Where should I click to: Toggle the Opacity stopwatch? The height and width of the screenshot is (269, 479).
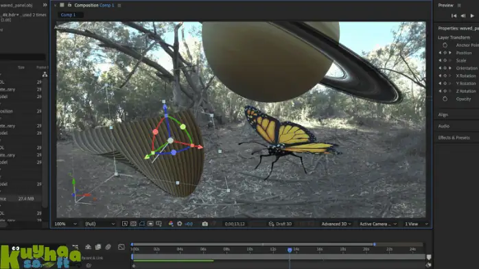(x=445, y=99)
